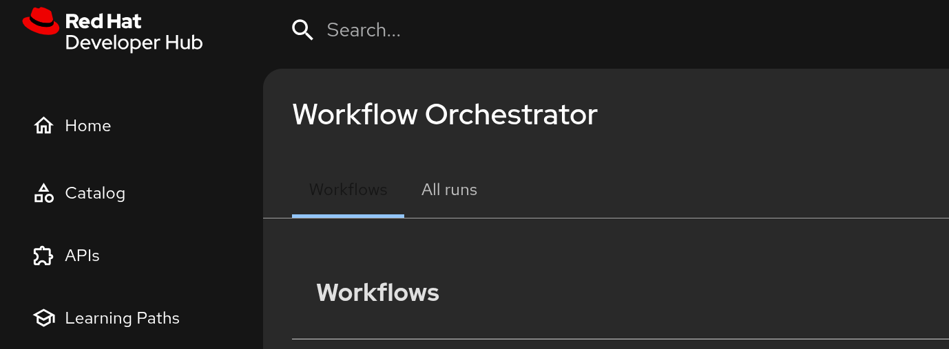This screenshot has height=349, width=949.
Task: Click the Workflow Orchestrator page title
Action: click(444, 114)
